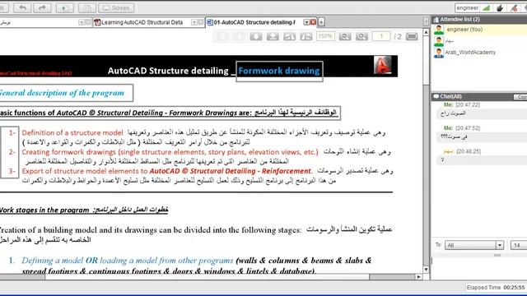527x296 pixels.
Task: Click the greyed first-page icon in viewer toolbar
Action: click(x=222, y=36)
